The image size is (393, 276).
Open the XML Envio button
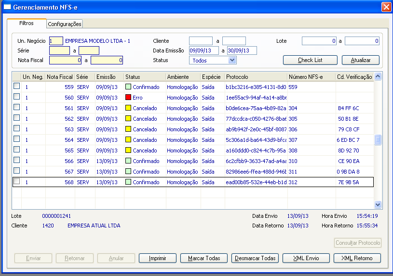(306, 258)
